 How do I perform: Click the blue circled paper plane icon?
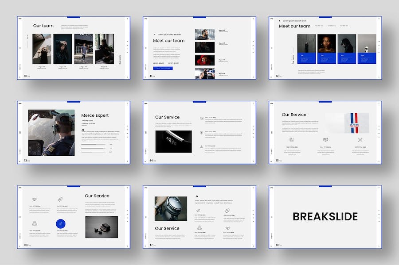tap(60, 224)
